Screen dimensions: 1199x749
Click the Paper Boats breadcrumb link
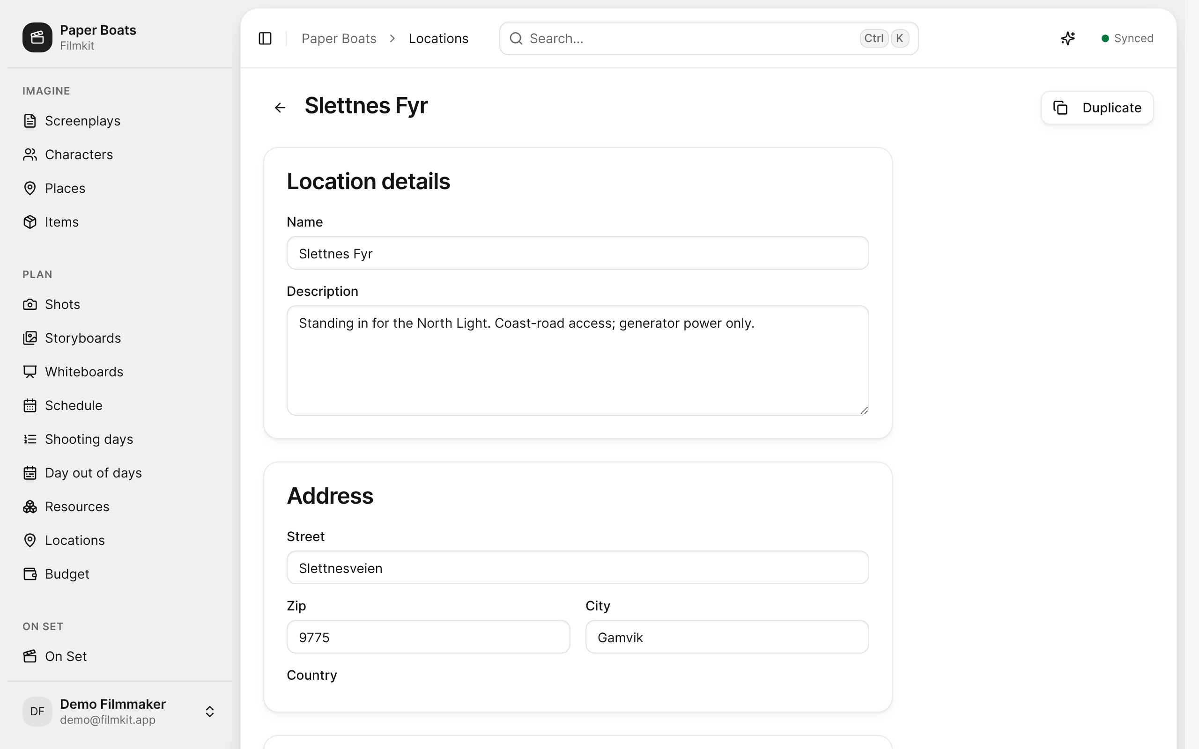coord(339,38)
